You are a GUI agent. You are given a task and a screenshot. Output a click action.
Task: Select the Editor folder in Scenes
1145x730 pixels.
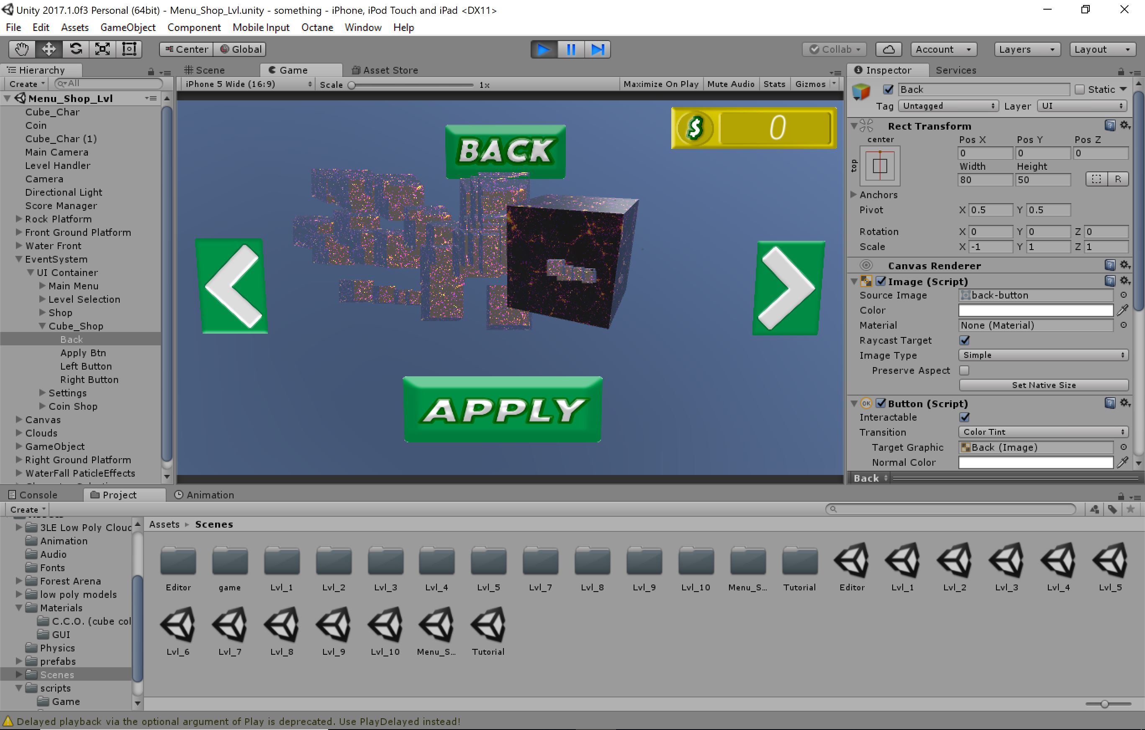click(x=178, y=560)
